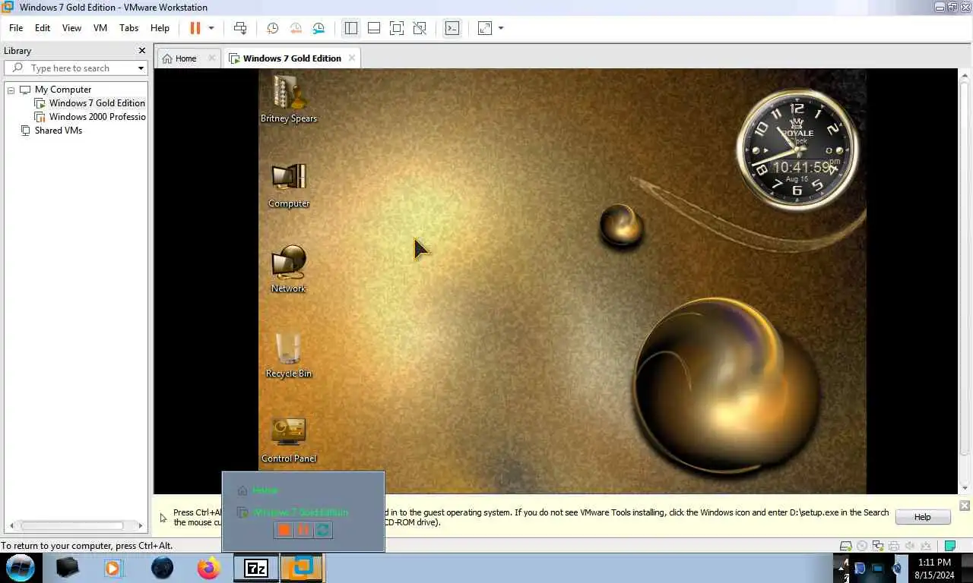Click the network adapter status icon
Image resolution: width=973 pixels, height=583 pixels.
tap(878, 546)
